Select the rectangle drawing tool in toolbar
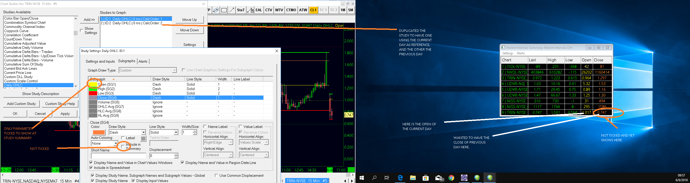The width and height of the screenshot is (690, 183). pos(224,10)
